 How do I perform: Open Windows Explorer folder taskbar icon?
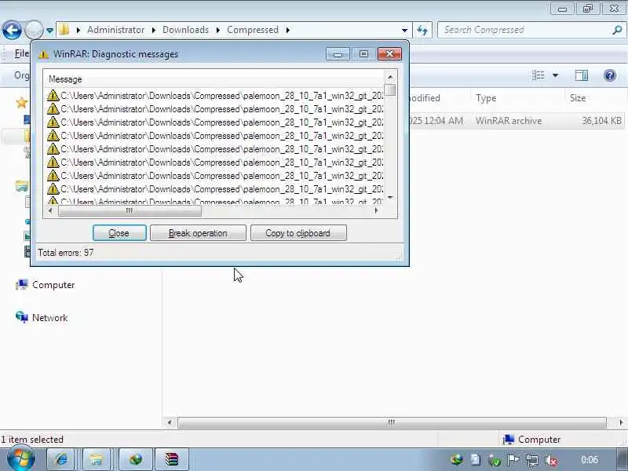pos(96,459)
